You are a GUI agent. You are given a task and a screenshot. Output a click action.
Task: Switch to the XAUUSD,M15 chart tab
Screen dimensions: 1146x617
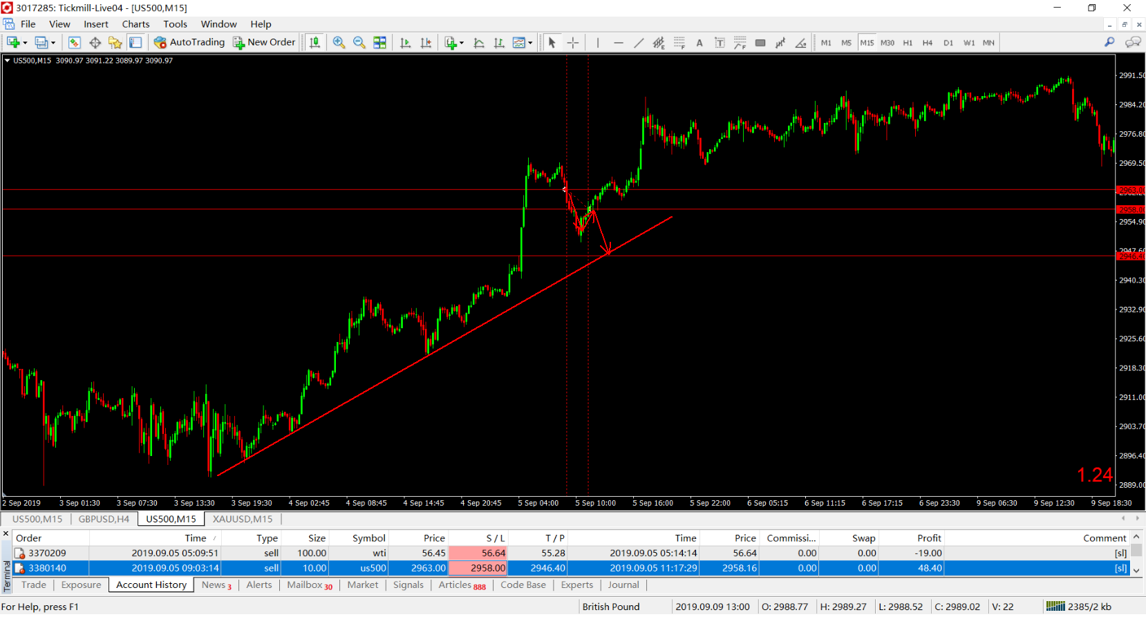click(243, 519)
